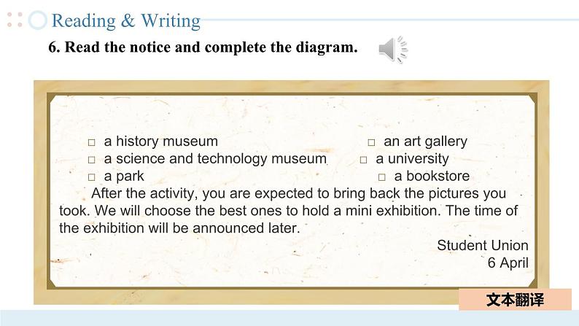Viewport: 579px width, 326px height.
Task: Click the Reading & Writing section heading
Action: (x=126, y=20)
